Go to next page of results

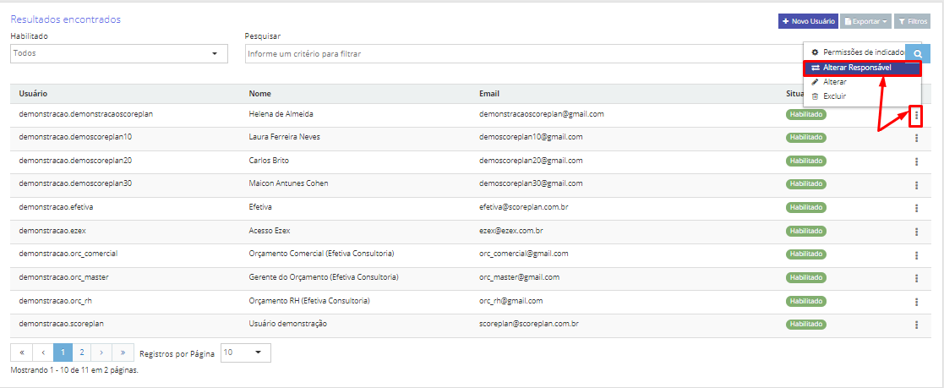(101, 352)
